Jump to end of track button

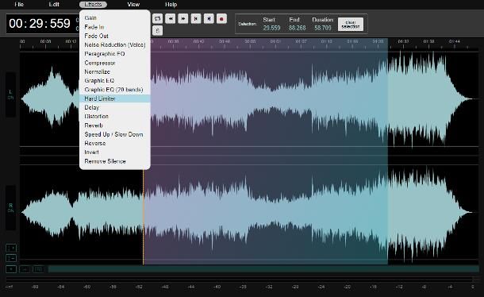pos(209,19)
